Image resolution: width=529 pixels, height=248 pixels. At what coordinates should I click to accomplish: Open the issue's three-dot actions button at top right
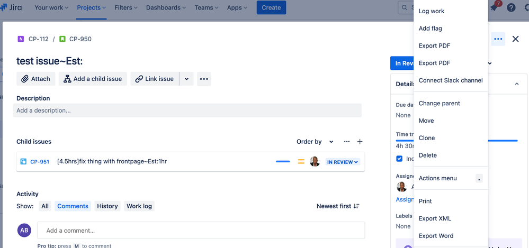(x=498, y=39)
